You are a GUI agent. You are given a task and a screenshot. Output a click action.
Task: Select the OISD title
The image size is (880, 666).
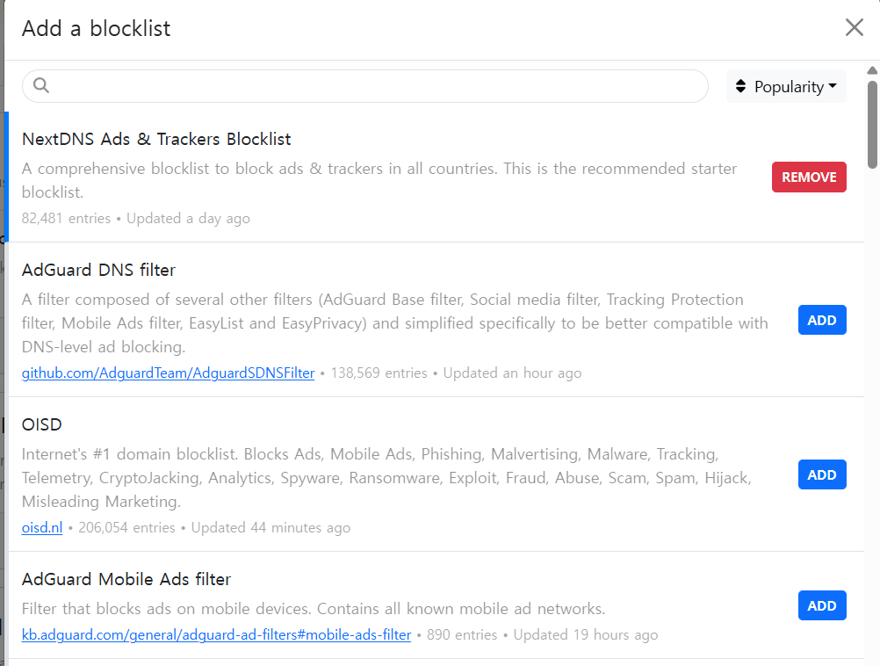[42, 424]
